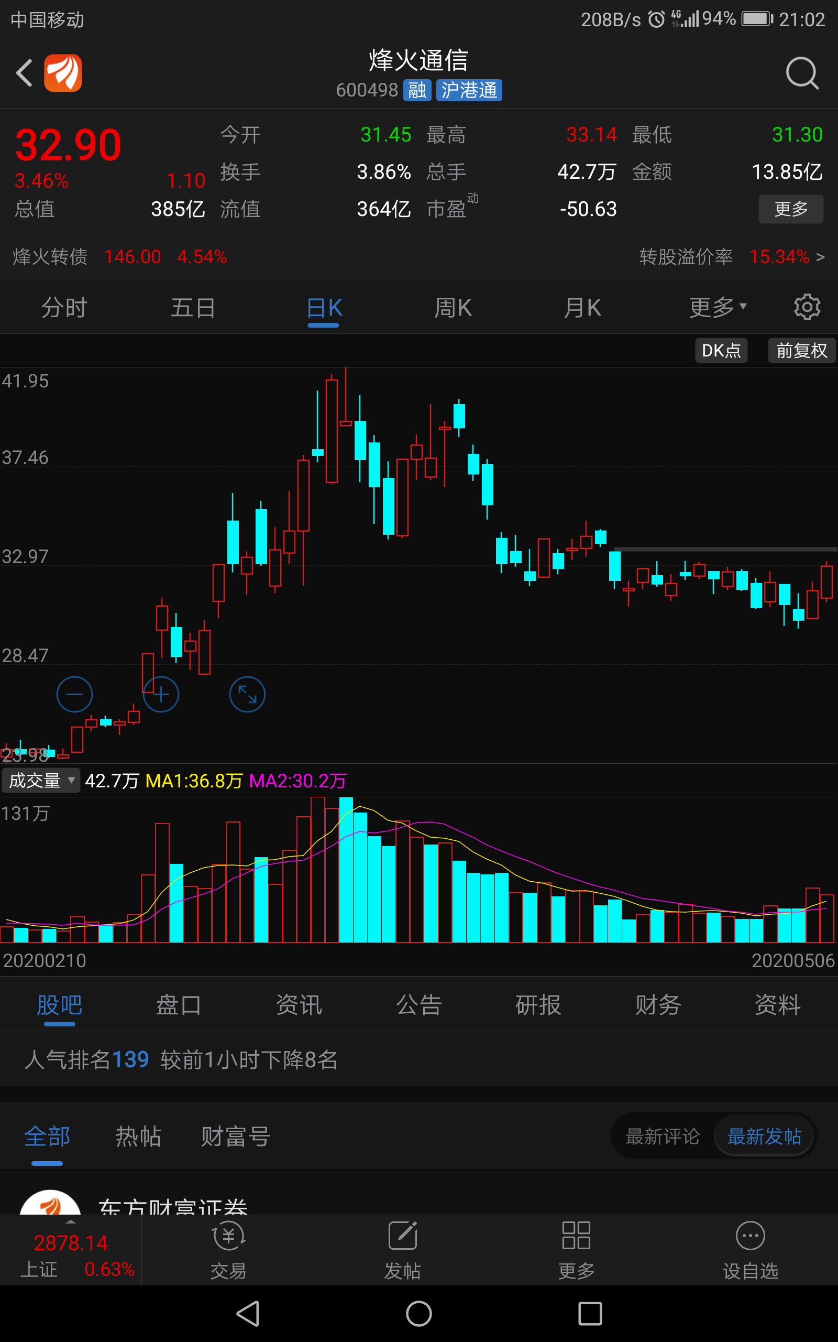Open the 研报 tab
Screen dimensions: 838x1342
538,1005
